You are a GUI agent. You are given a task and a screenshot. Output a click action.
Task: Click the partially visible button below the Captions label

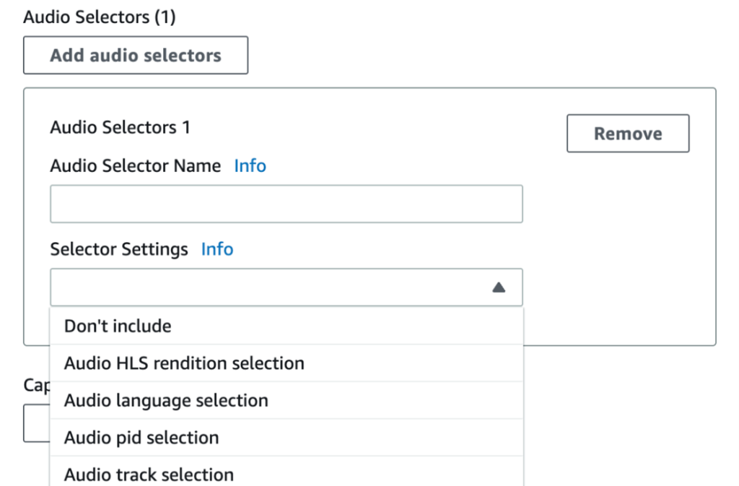point(36,422)
